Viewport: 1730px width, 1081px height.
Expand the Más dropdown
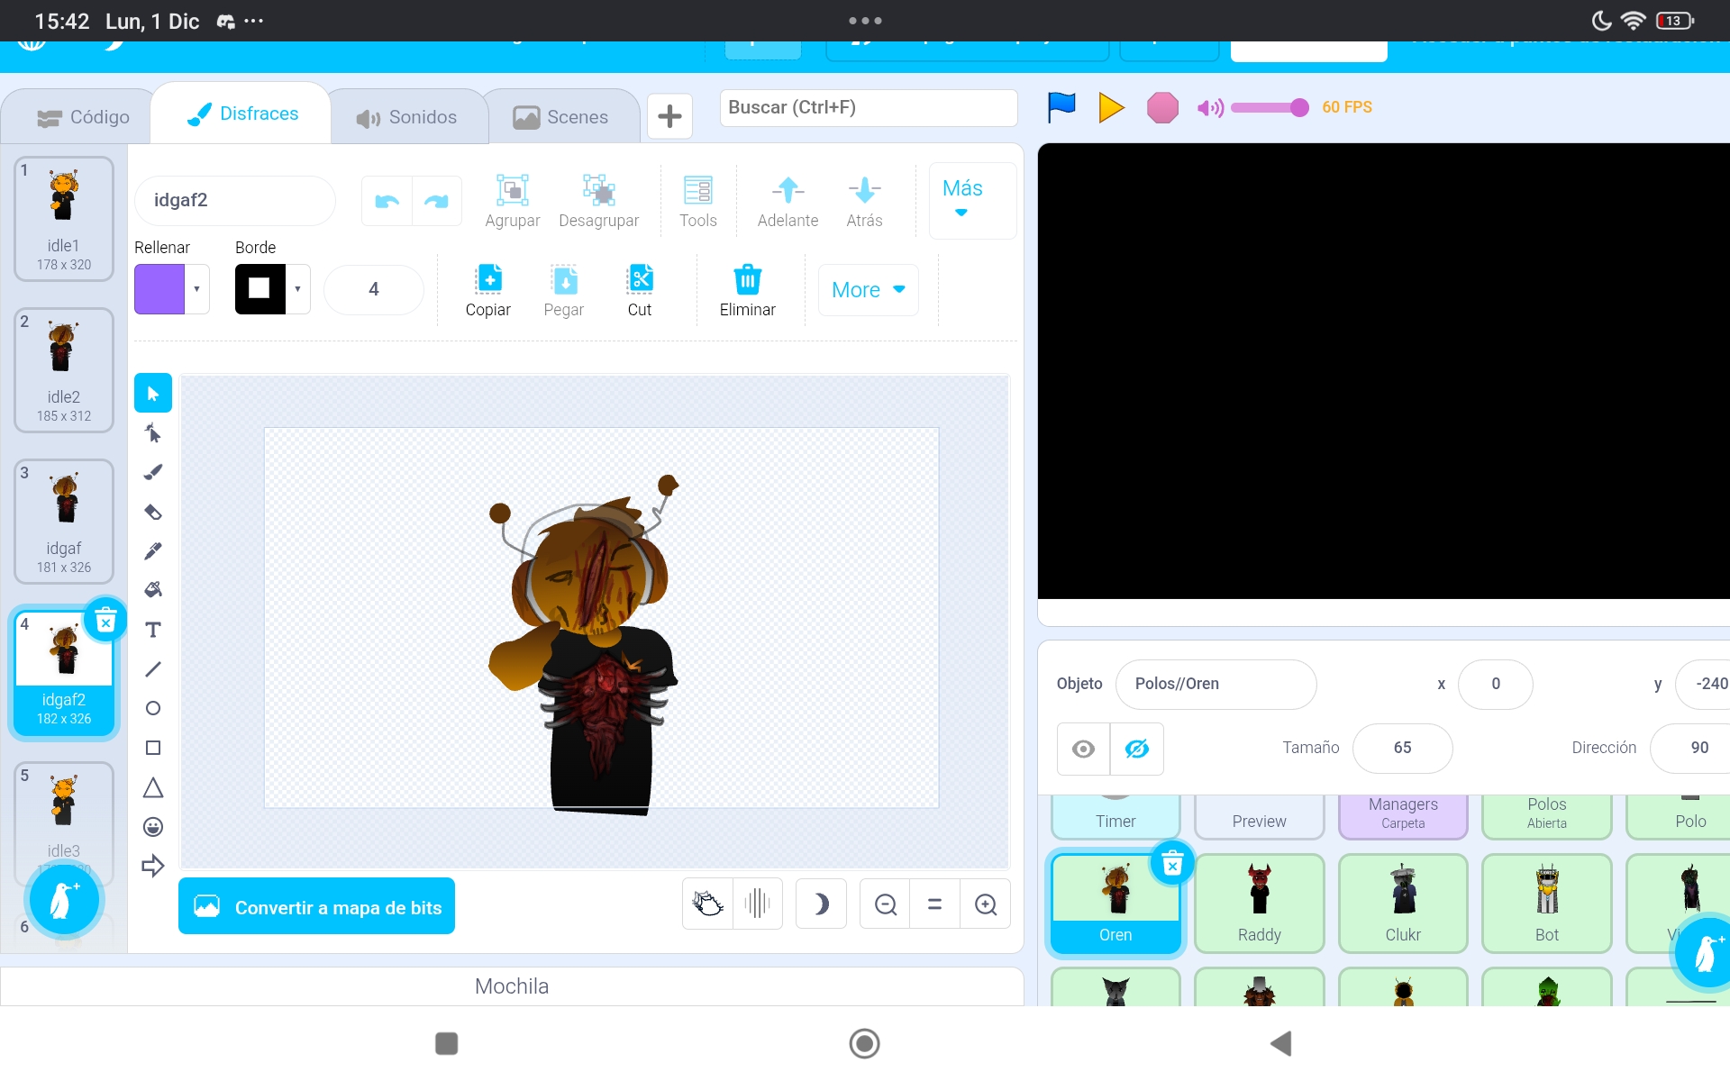(962, 199)
